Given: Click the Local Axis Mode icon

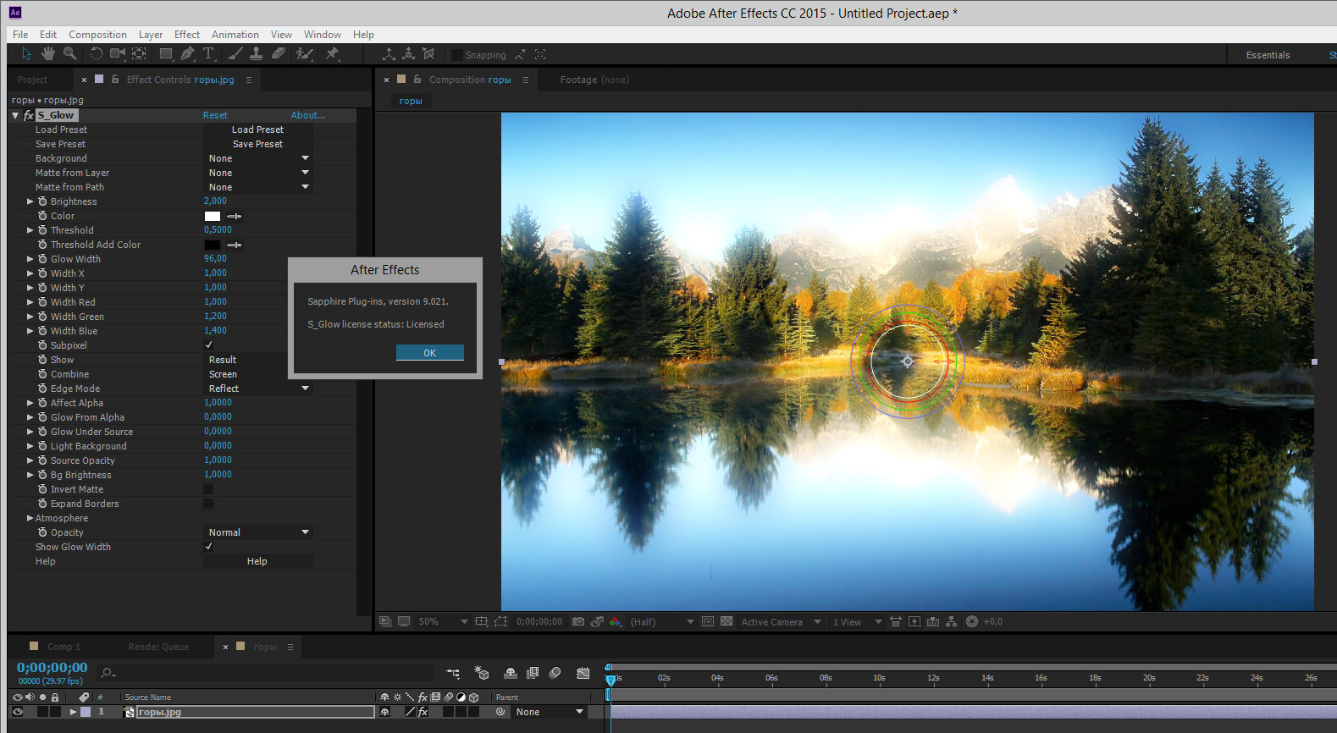Looking at the screenshot, I should (389, 54).
